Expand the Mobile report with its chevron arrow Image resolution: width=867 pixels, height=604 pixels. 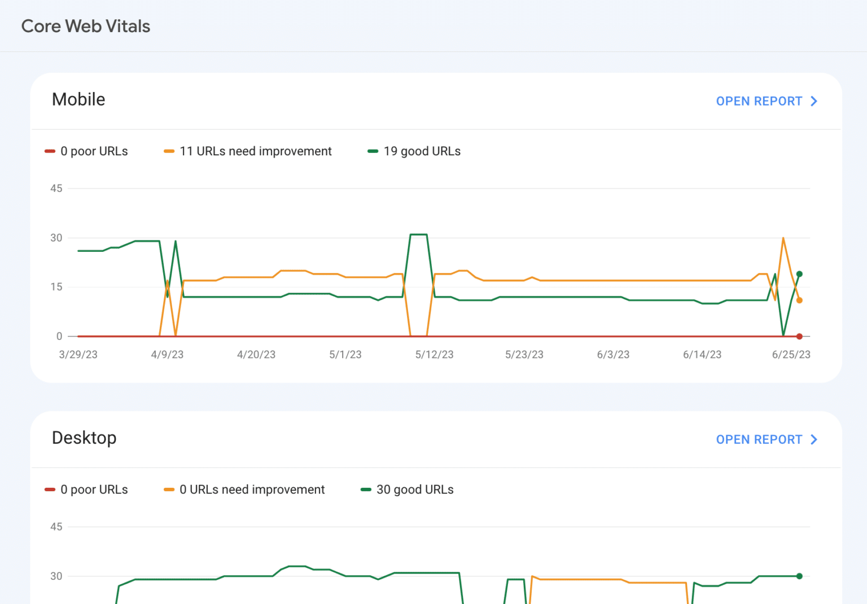[814, 101]
